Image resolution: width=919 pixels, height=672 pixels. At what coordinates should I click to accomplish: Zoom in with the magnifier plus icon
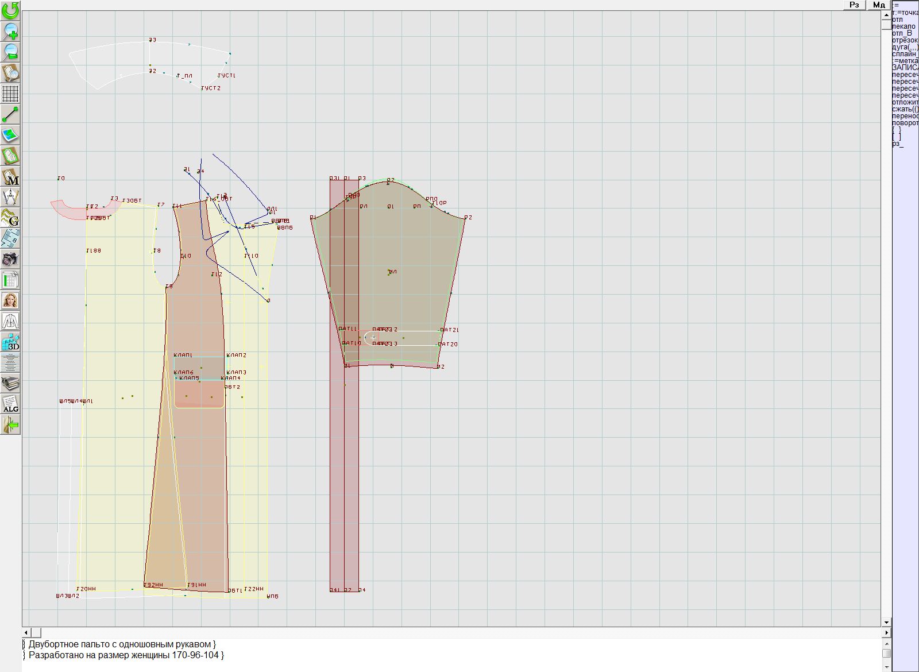coord(10,31)
